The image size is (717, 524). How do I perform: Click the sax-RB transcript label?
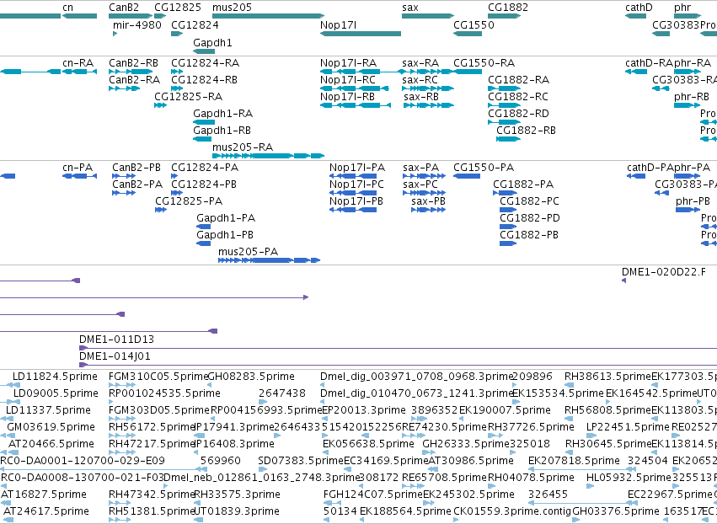421,97
